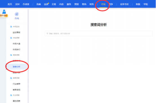Click the 供给洞察 section document icon
The image size is (156, 103).
(x=11, y=38)
